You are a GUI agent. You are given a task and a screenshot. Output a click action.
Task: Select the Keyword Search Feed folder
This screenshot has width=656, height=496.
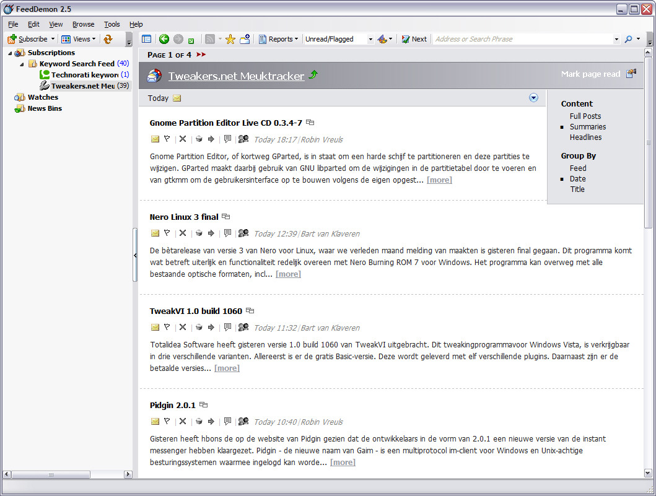point(77,64)
